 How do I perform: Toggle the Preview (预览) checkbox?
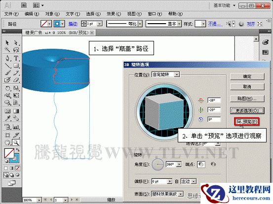click(x=239, y=122)
